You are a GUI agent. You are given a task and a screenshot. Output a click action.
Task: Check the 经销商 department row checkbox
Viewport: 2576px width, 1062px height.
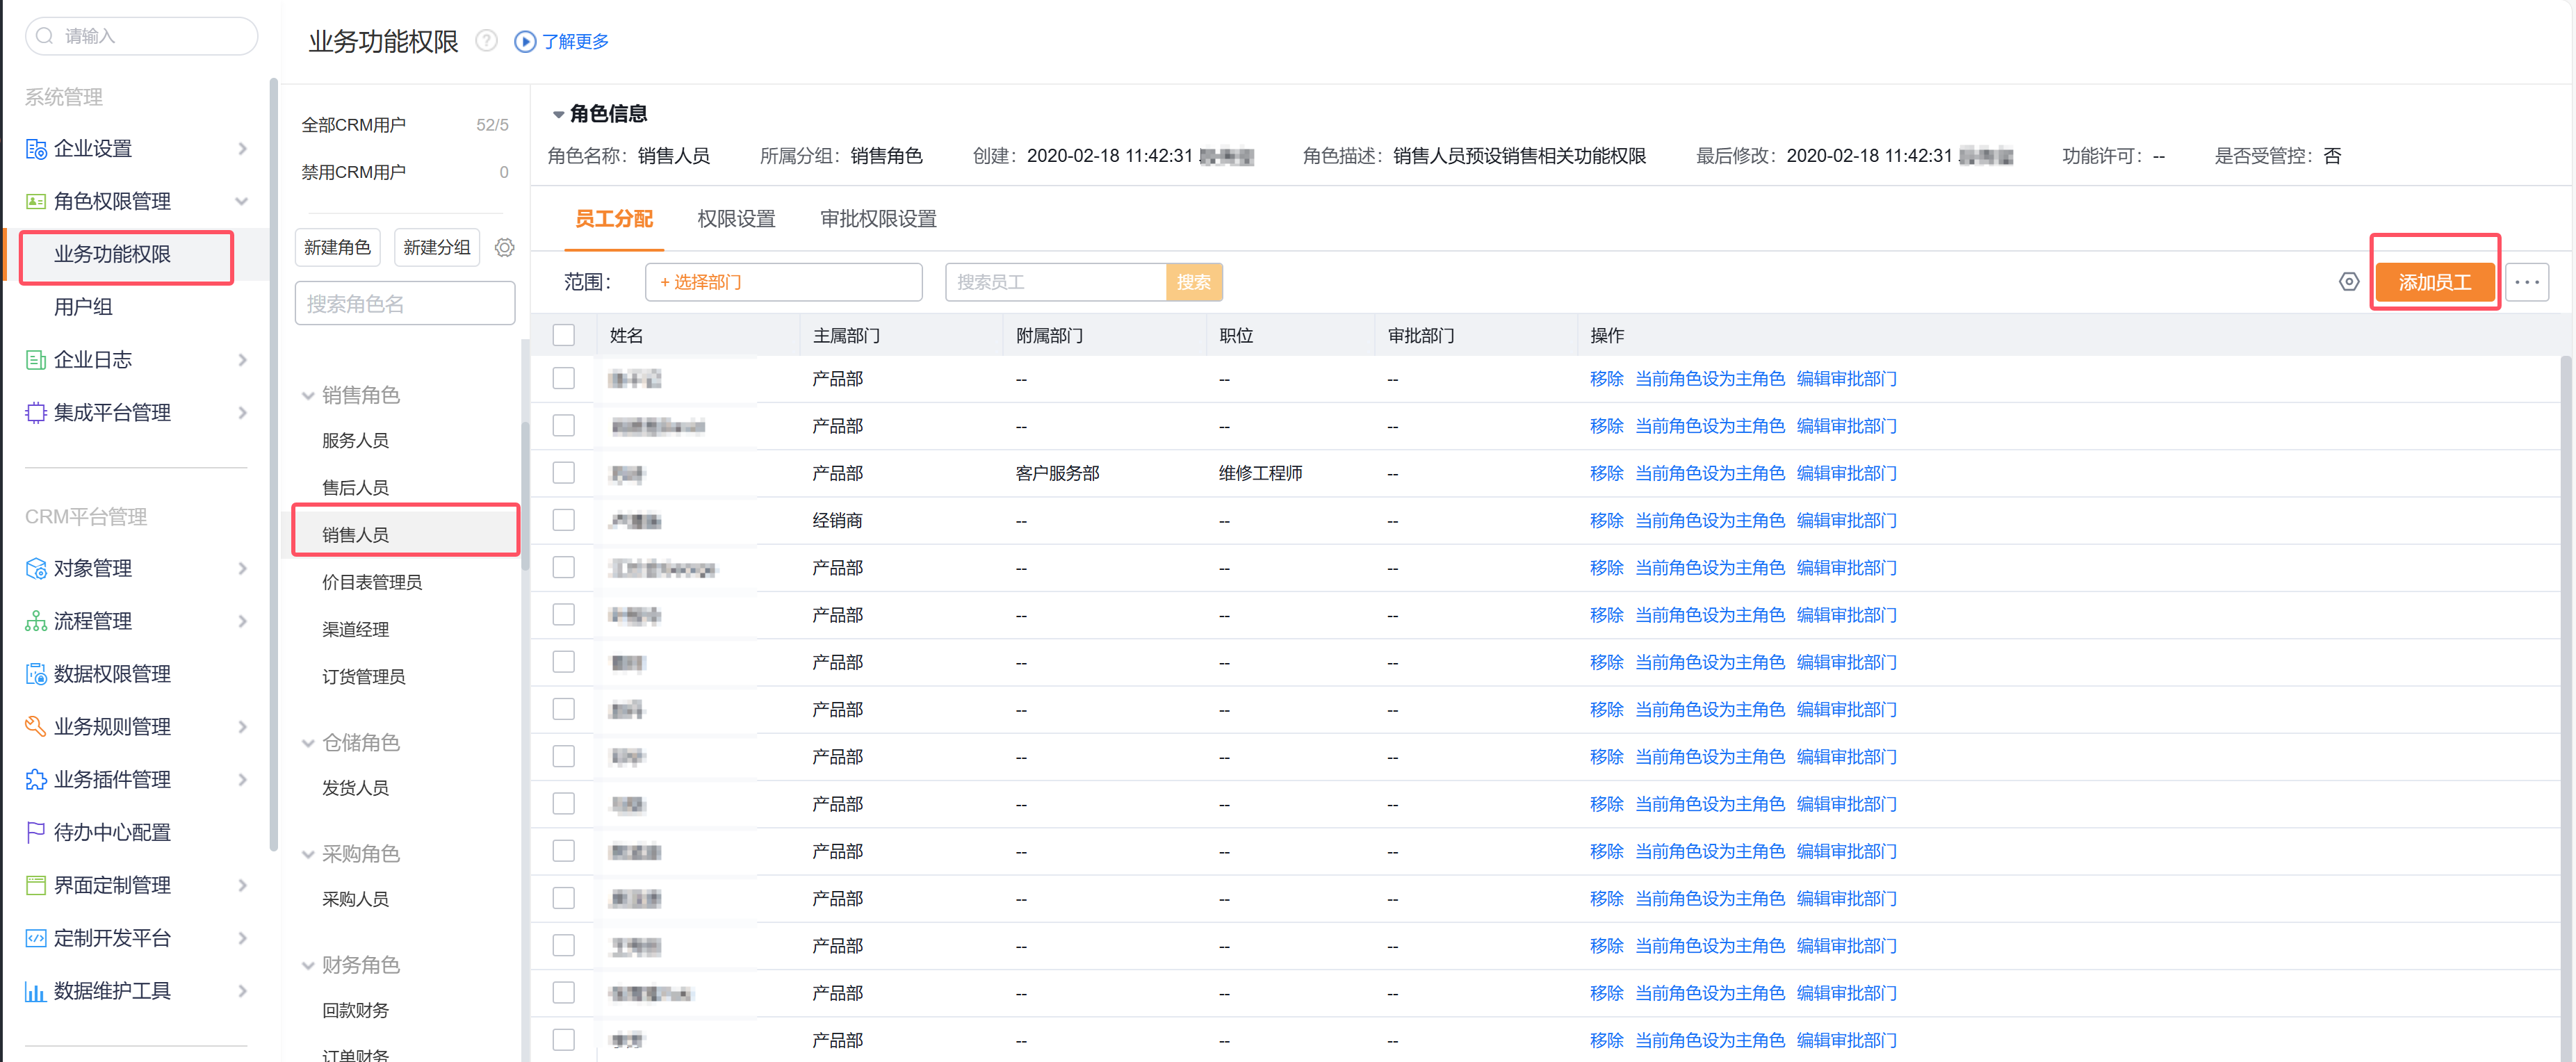(x=564, y=520)
